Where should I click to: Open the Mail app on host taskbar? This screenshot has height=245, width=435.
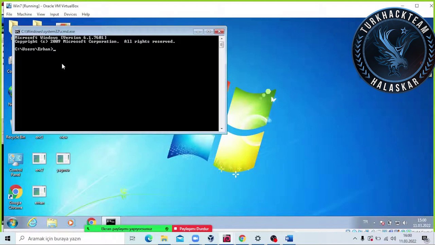[x=180, y=239]
